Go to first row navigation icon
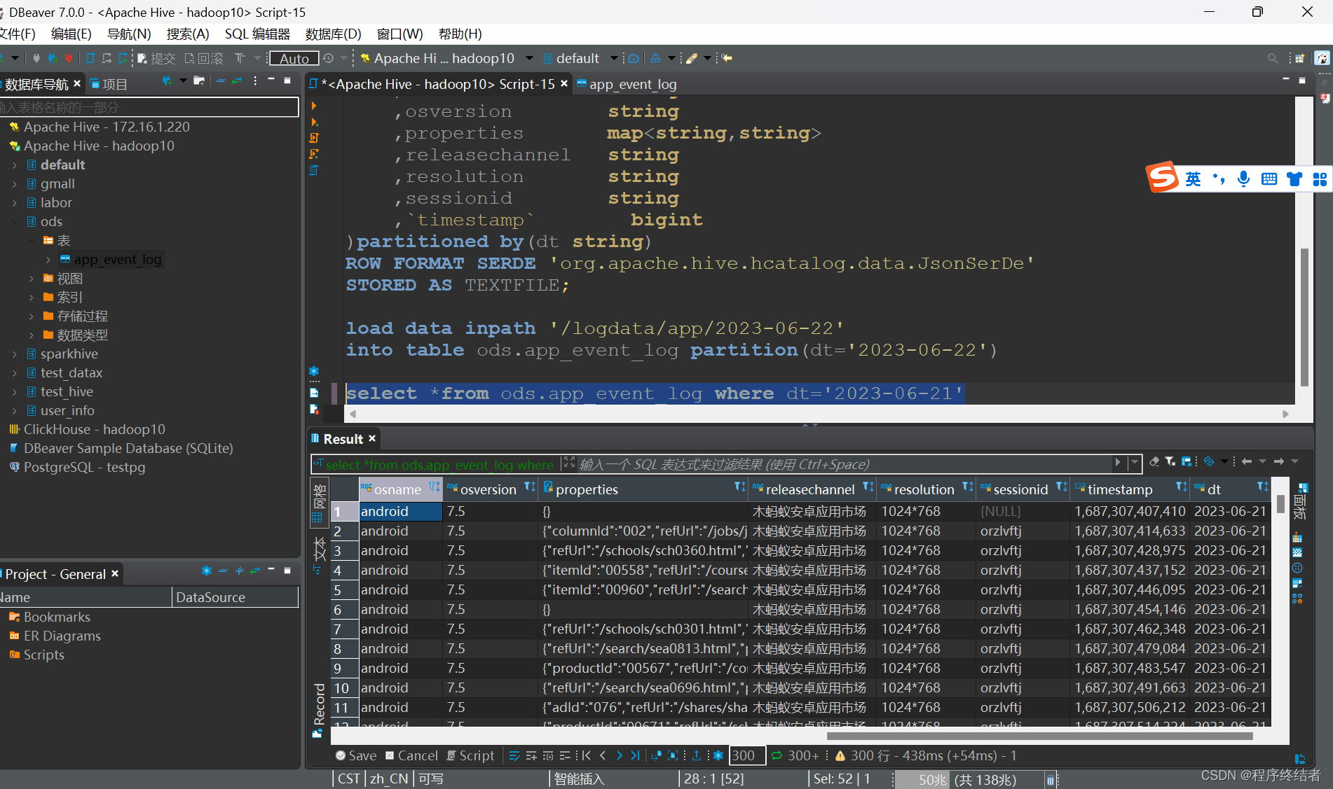The height and width of the screenshot is (789, 1333). [x=586, y=755]
